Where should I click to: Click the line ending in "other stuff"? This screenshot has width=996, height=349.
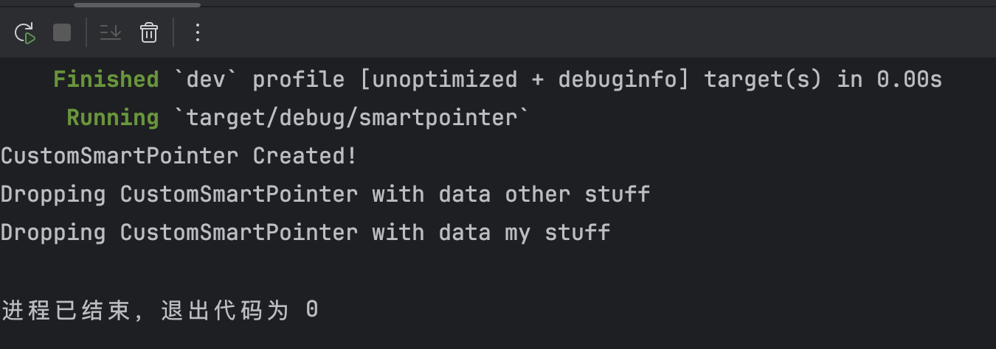325,194
